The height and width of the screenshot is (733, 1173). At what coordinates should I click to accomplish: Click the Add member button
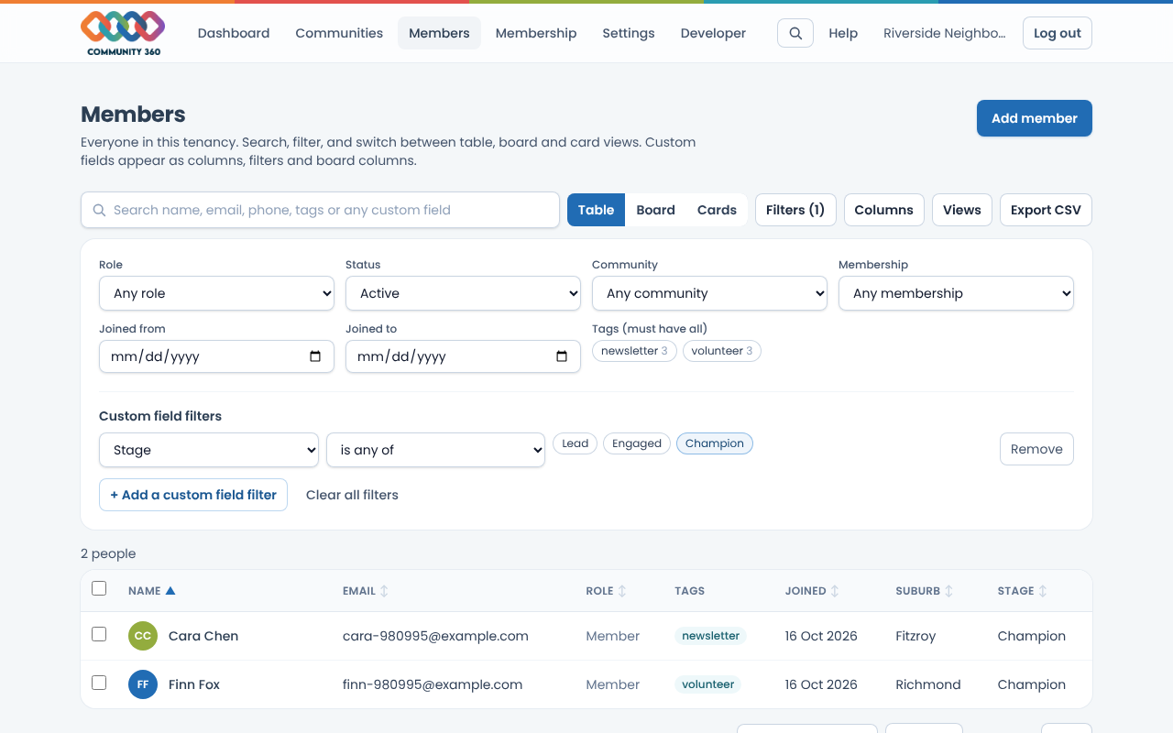click(x=1035, y=118)
